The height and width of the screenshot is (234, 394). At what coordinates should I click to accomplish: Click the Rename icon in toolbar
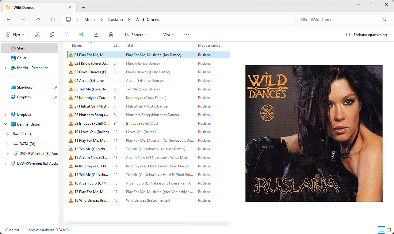82,35
